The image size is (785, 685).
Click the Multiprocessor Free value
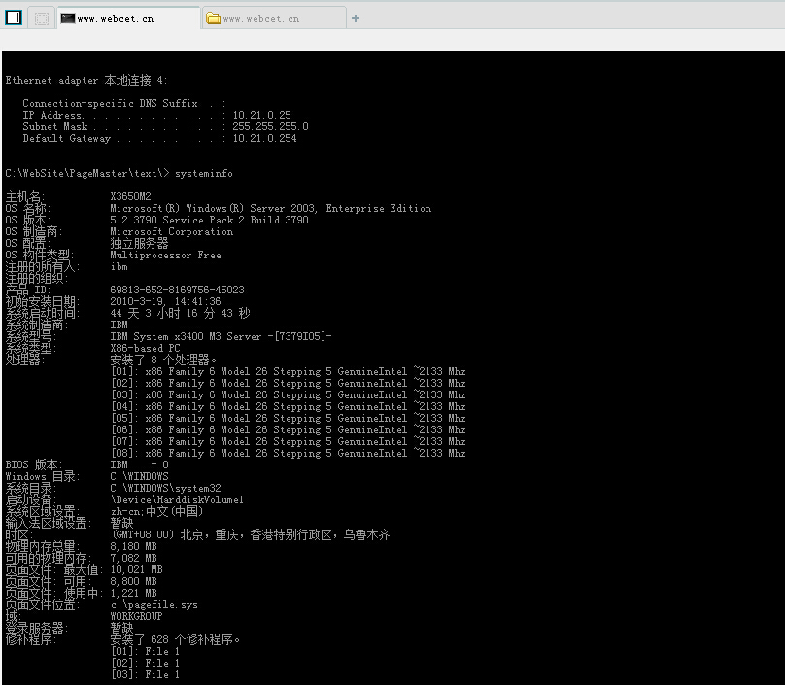(165, 255)
